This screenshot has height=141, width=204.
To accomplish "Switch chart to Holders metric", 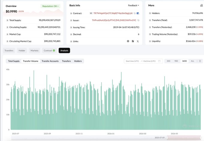I will [x=78, y=61].
